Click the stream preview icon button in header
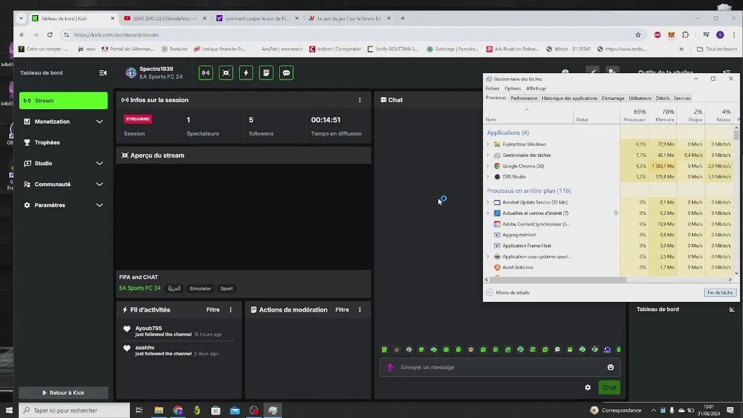This screenshot has width=743, height=418. tap(226, 73)
